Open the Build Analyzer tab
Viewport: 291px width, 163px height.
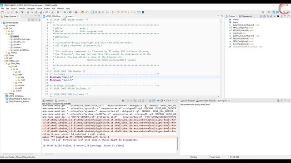(x=188, y=101)
